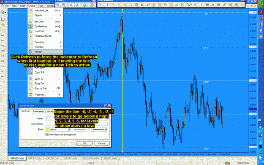
Task: Toggle Draw object as background checkbox
Action: (46, 135)
